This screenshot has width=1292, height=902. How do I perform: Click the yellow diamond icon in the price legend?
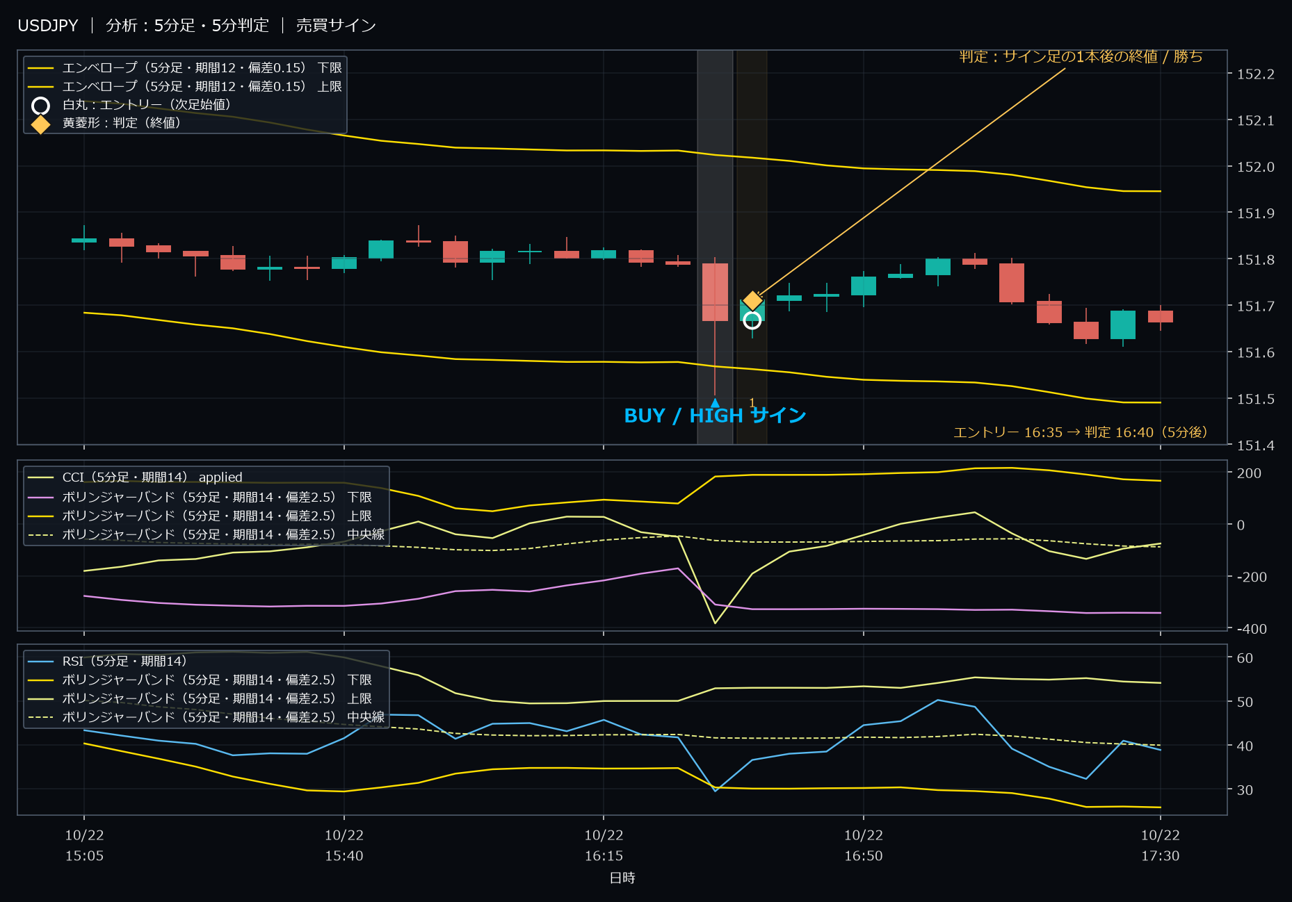pos(40,124)
